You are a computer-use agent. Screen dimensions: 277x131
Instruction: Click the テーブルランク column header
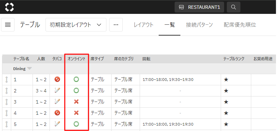(x=234, y=59)
